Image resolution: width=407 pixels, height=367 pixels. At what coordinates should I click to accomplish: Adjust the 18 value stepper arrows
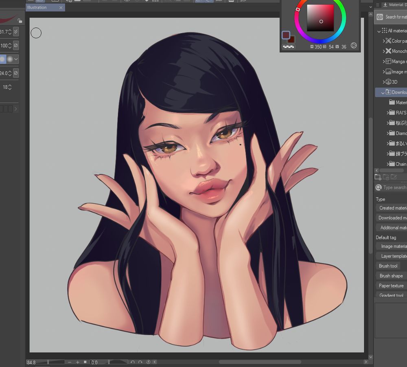pyautogui.click(x=10, y=87)
